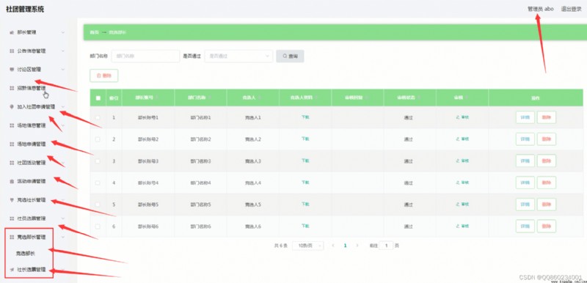Click the 前往 page number input
Screen dimensions: 587x283
coord(387,246)
